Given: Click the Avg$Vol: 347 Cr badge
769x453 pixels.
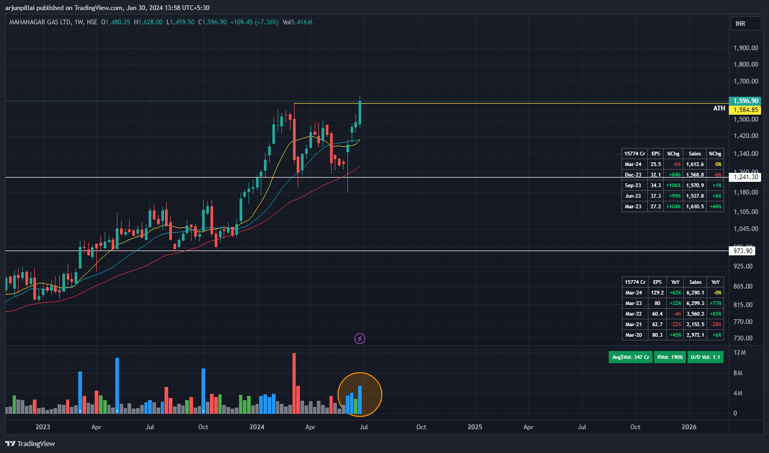Looking at the screenshot, I should point(630,357).
